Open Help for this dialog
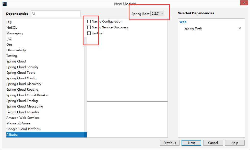The width and height of the screenshot is (250, 150). pos(235,143)
